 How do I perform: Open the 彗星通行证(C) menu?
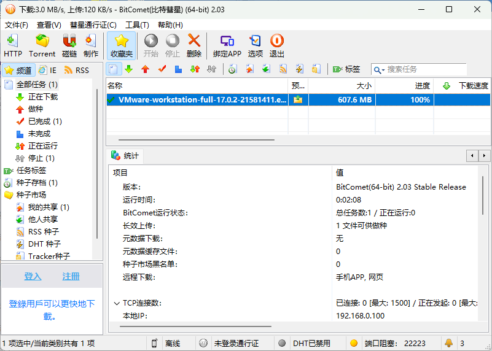coord(93,25)
